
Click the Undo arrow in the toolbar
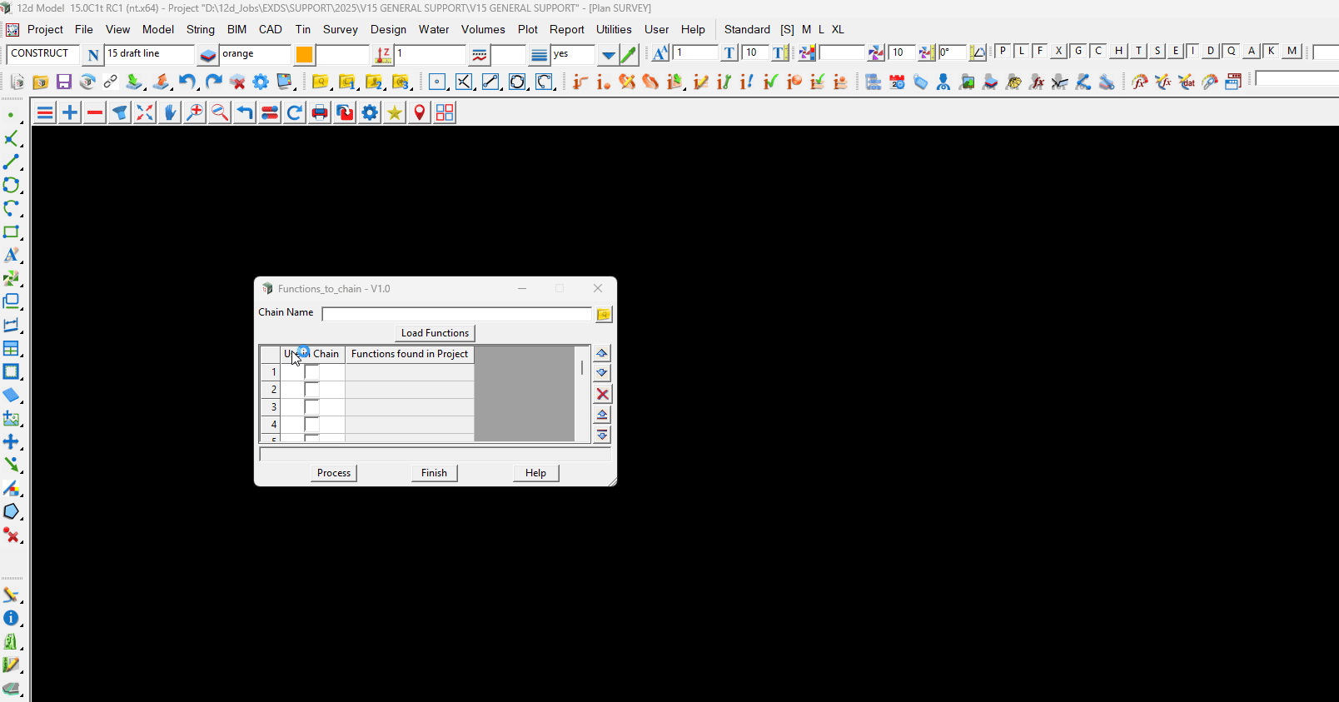click(187, 82)
